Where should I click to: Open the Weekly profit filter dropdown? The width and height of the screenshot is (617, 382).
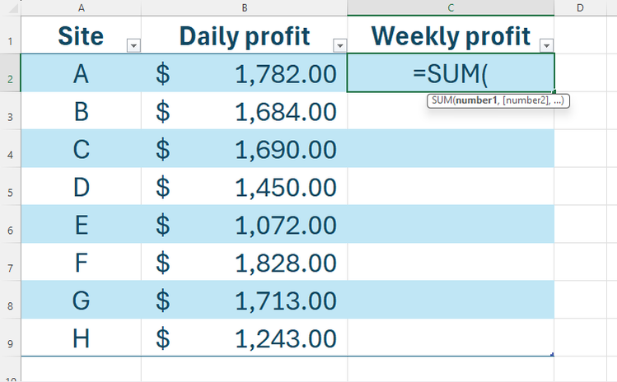click(545, 46)
